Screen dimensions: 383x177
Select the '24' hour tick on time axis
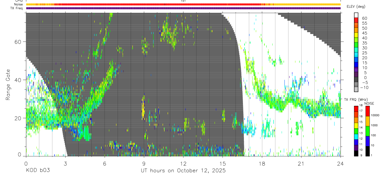341,164
